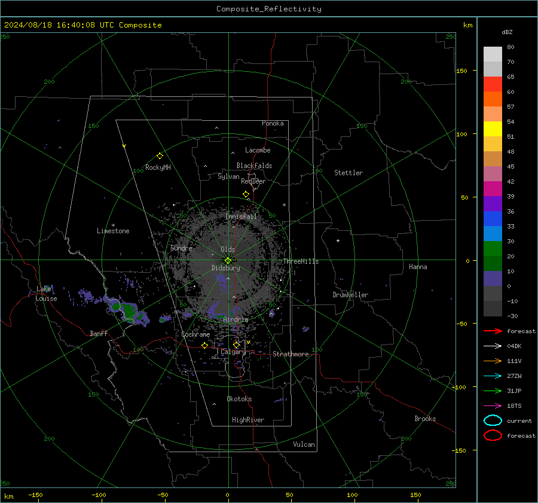Click the magenta 18TS arrow in legend
Viewport: 538px width, 503px height.
[x=493, y=406]
